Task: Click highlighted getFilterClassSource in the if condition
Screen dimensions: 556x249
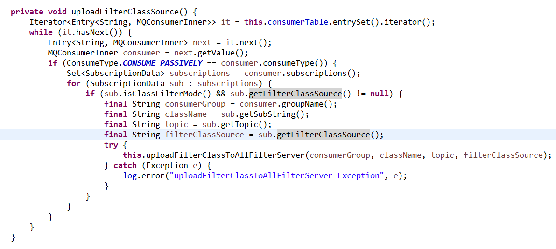Action: pyautogui.click(x=295, y=94)
